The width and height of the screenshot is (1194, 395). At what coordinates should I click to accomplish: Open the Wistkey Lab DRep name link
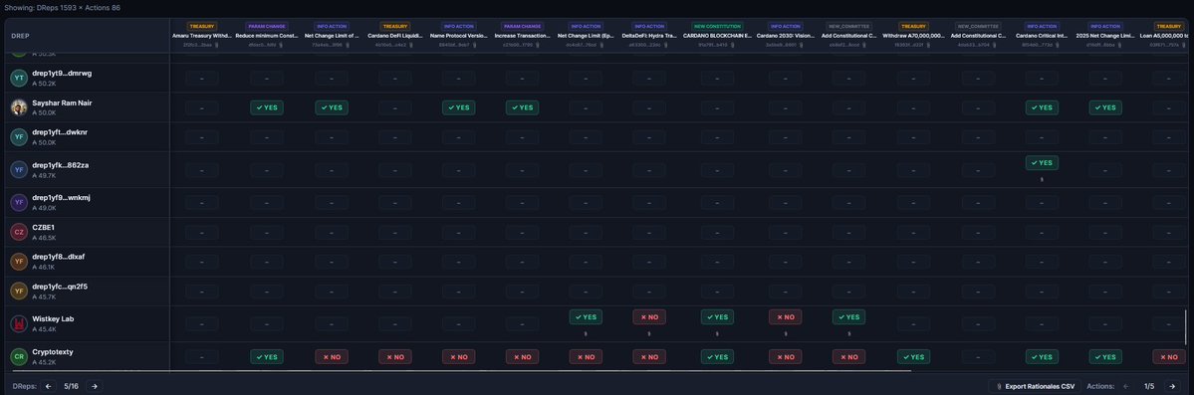pyautogui.click(x=53, y=319)
